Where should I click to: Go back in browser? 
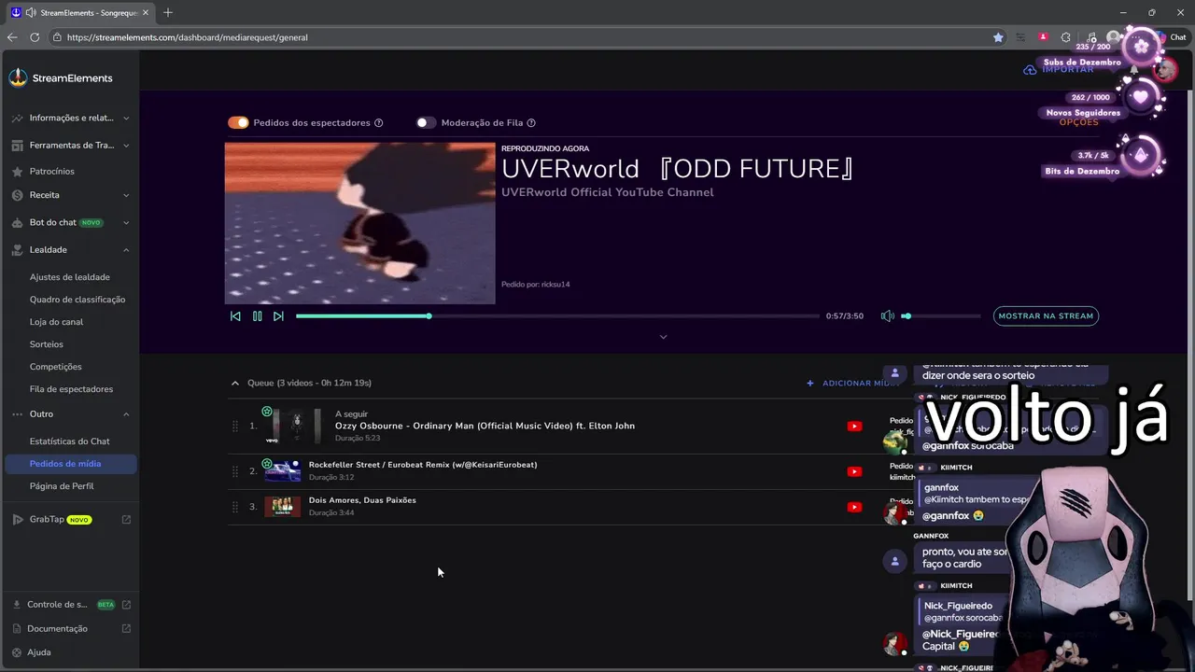pos(12,37)
